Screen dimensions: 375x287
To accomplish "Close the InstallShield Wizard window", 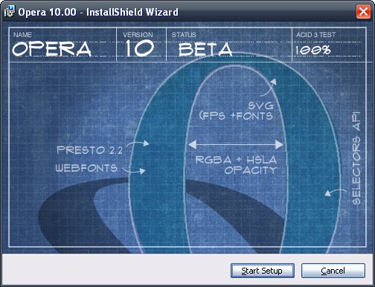I will click(x=363, y=11).
